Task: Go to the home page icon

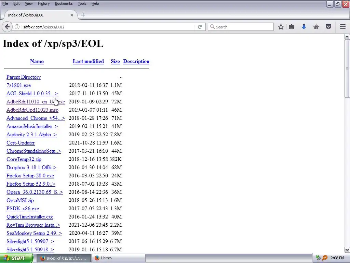Action: 316,27
